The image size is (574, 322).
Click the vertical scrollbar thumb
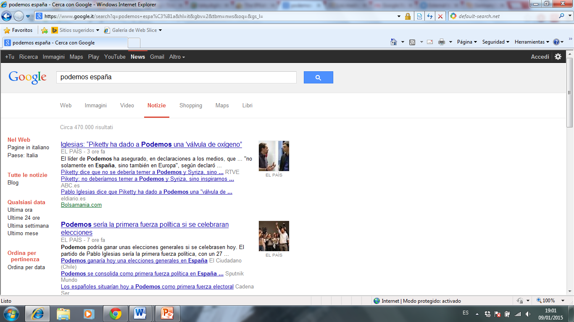570,92
